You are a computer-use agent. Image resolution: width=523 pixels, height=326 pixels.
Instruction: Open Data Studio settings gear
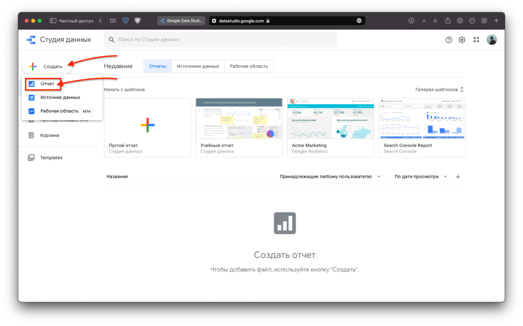tap(462, 40)
